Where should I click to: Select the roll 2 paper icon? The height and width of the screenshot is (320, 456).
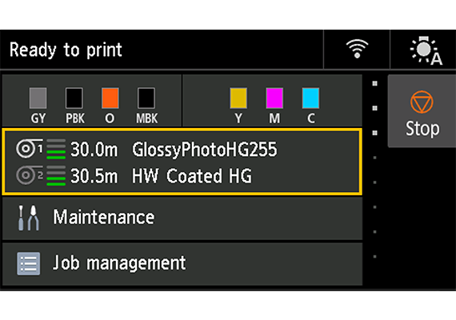point(30,175)
